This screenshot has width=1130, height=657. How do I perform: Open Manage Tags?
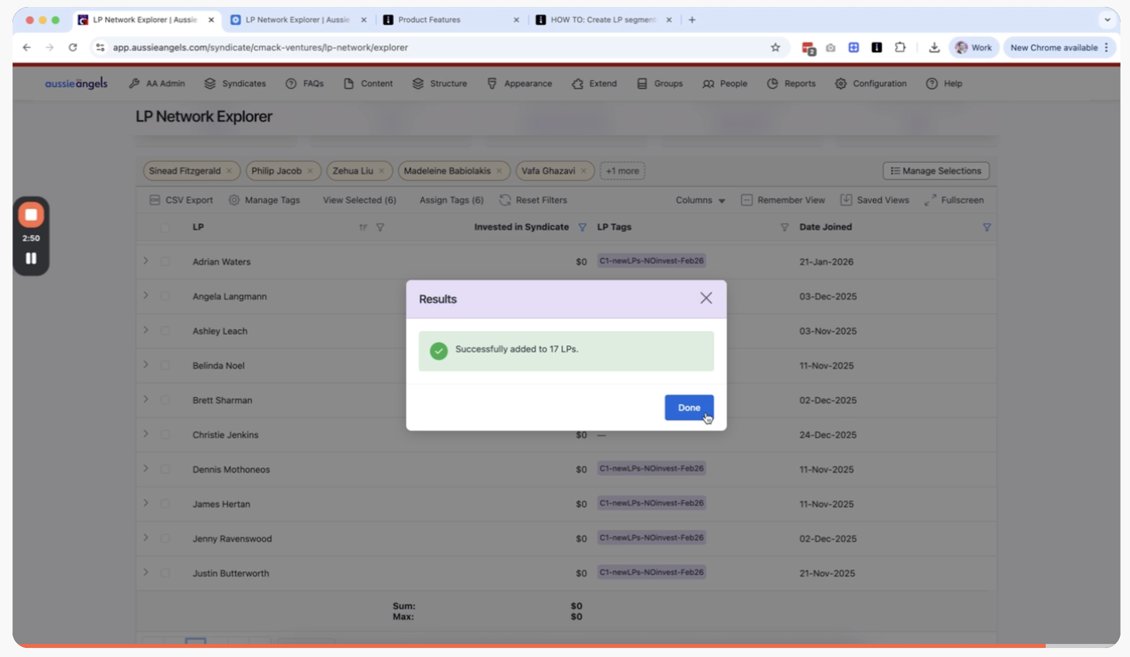(264, 200)
